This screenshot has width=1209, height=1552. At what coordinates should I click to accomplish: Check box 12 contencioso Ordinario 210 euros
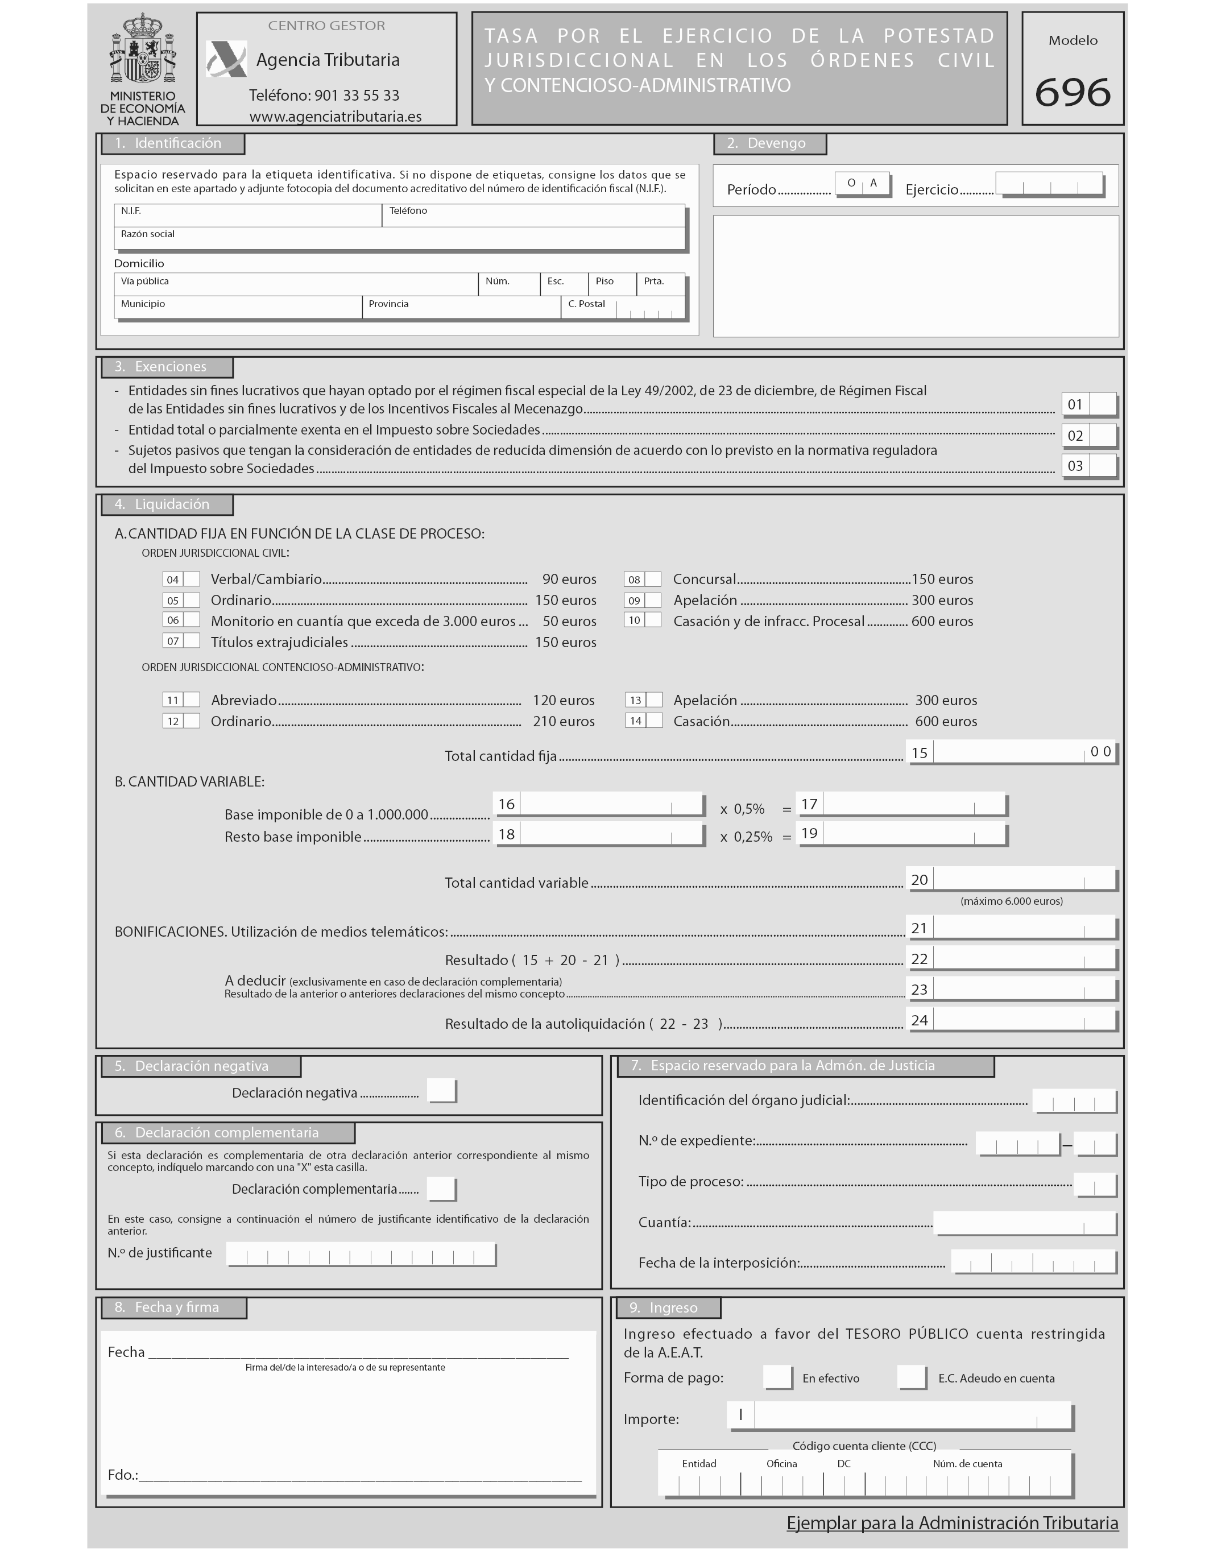point(191,721)
